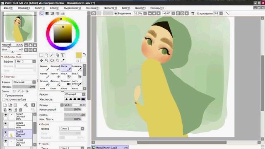Click the Плотн. density slider
This screenshot has width=265, height=149.
[x=75, y=115]
